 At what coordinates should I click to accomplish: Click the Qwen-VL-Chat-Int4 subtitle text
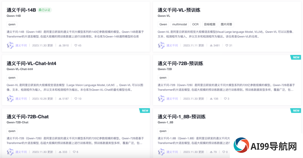(x=20, y=69)
